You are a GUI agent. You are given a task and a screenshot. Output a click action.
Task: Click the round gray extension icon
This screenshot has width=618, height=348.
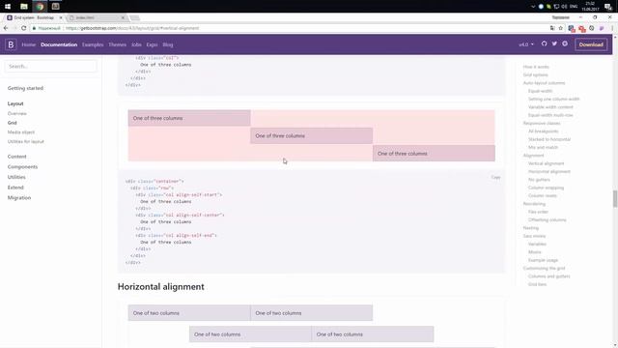pos(592,28)
